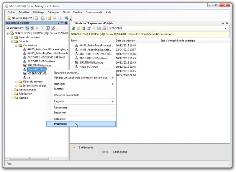236x172 pixels.
Task: Choose Propriétés in the context menu
Action: pos(81,124)
